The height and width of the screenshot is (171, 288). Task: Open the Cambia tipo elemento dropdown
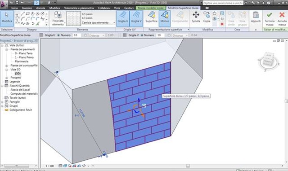tap(98, 22)
